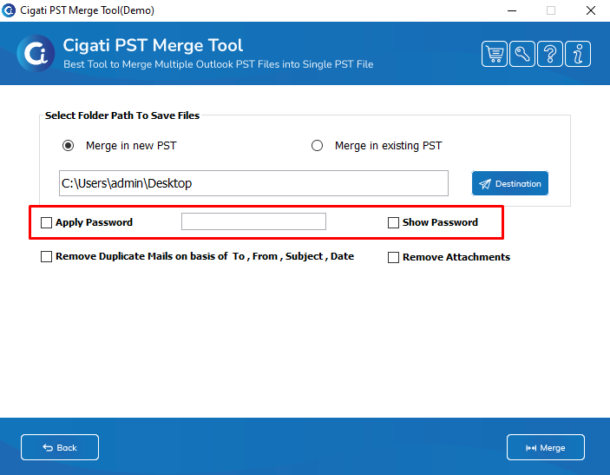Enable the Apply Password checkbox
The height and width of the screenshot is (475, 610).
pyautogui.click(x=46, y=222)
